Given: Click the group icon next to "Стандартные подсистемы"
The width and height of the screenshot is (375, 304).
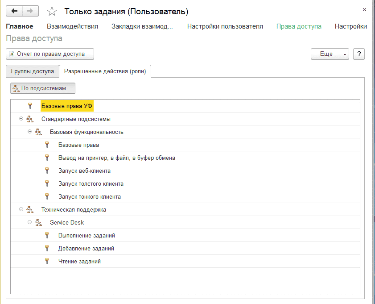Looking at the screenshot, I should point(30,119).
